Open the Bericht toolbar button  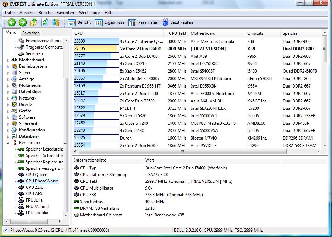(x=79, y=22)
